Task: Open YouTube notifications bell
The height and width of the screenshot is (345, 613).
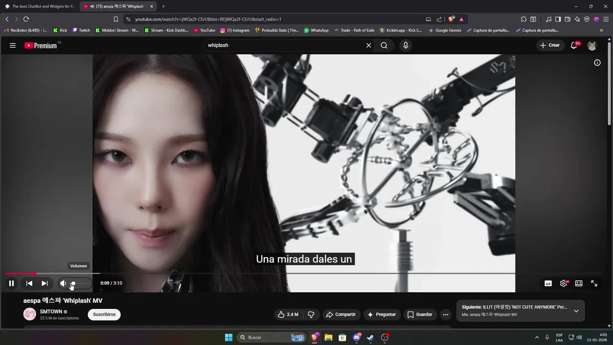Action: 574,45
